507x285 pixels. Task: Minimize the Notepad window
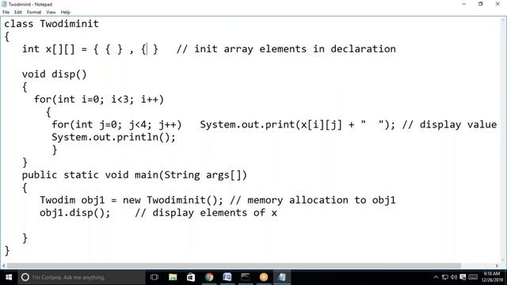pos(464,4)
